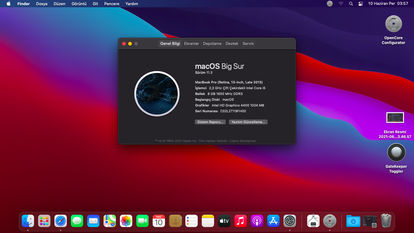Screen dimensions: 414x233
Task: Open OpenCore Configurator in the Dock
Action: coord(330,221)
